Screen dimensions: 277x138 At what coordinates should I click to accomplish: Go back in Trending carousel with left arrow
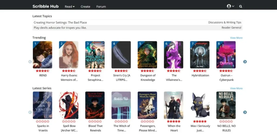pyautogui.click(x=30, y=62)
